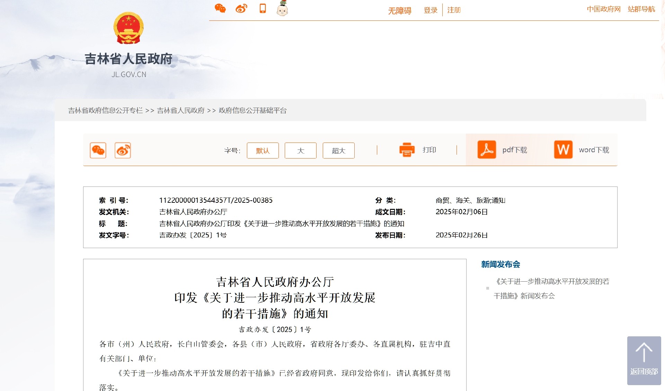Click the PDF download icon
Viewport: 665px width, 391px height.
coord(487,150)
